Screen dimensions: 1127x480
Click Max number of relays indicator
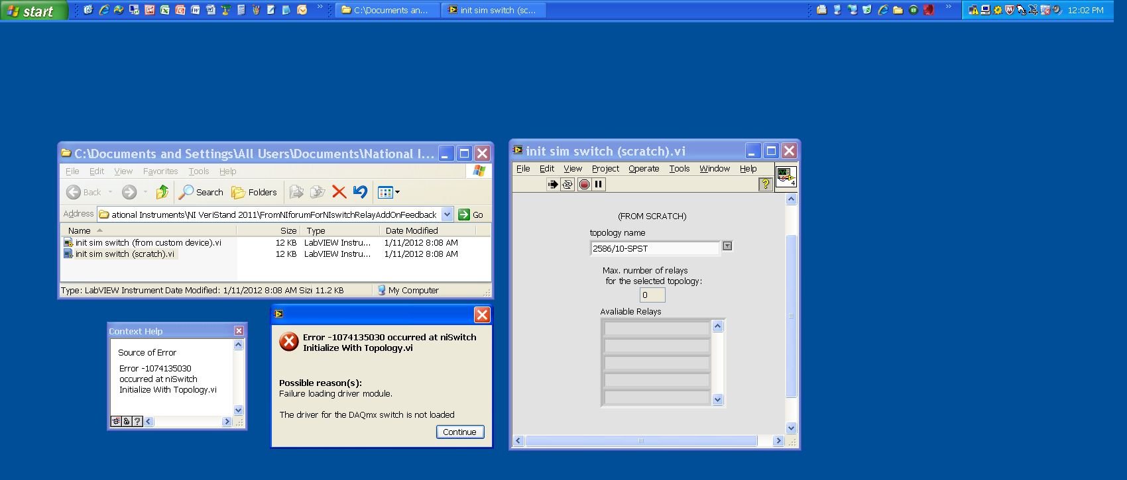[x=652, y=295]
